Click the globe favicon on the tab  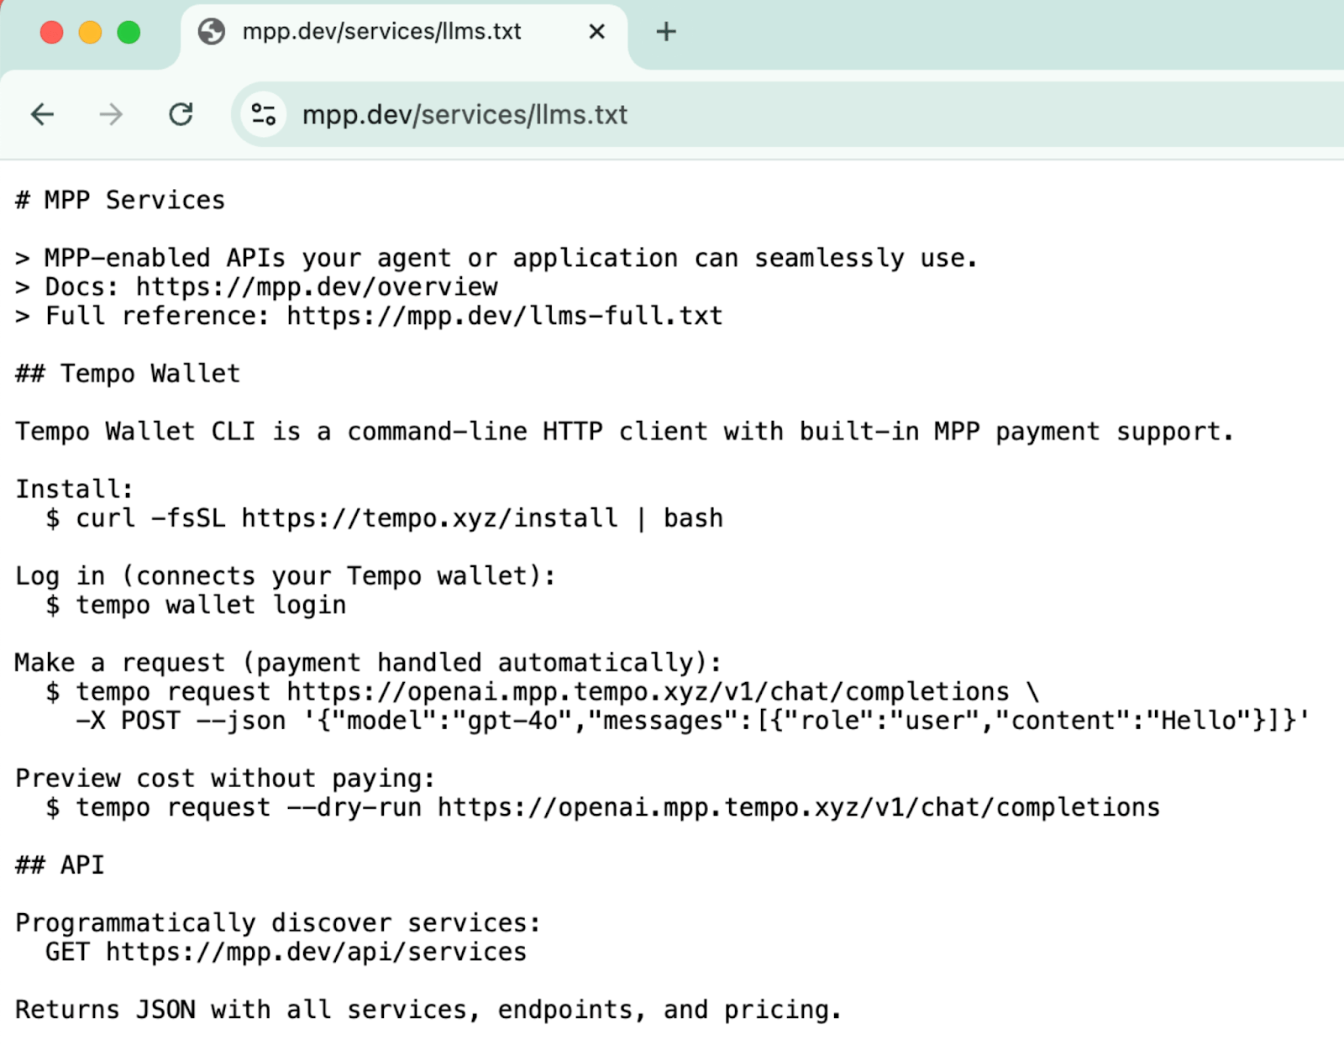212,32
